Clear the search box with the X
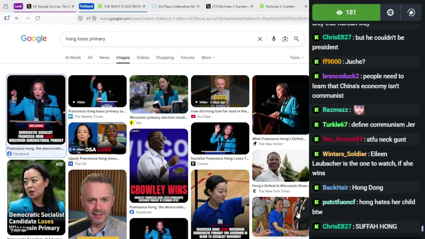The image size is (425, 239). 260,39
